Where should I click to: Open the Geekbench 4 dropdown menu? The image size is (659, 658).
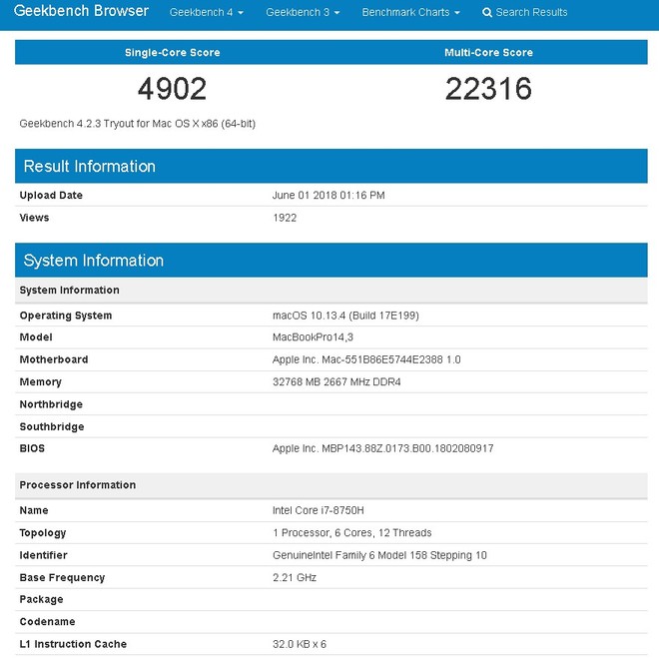click(206, 13)
